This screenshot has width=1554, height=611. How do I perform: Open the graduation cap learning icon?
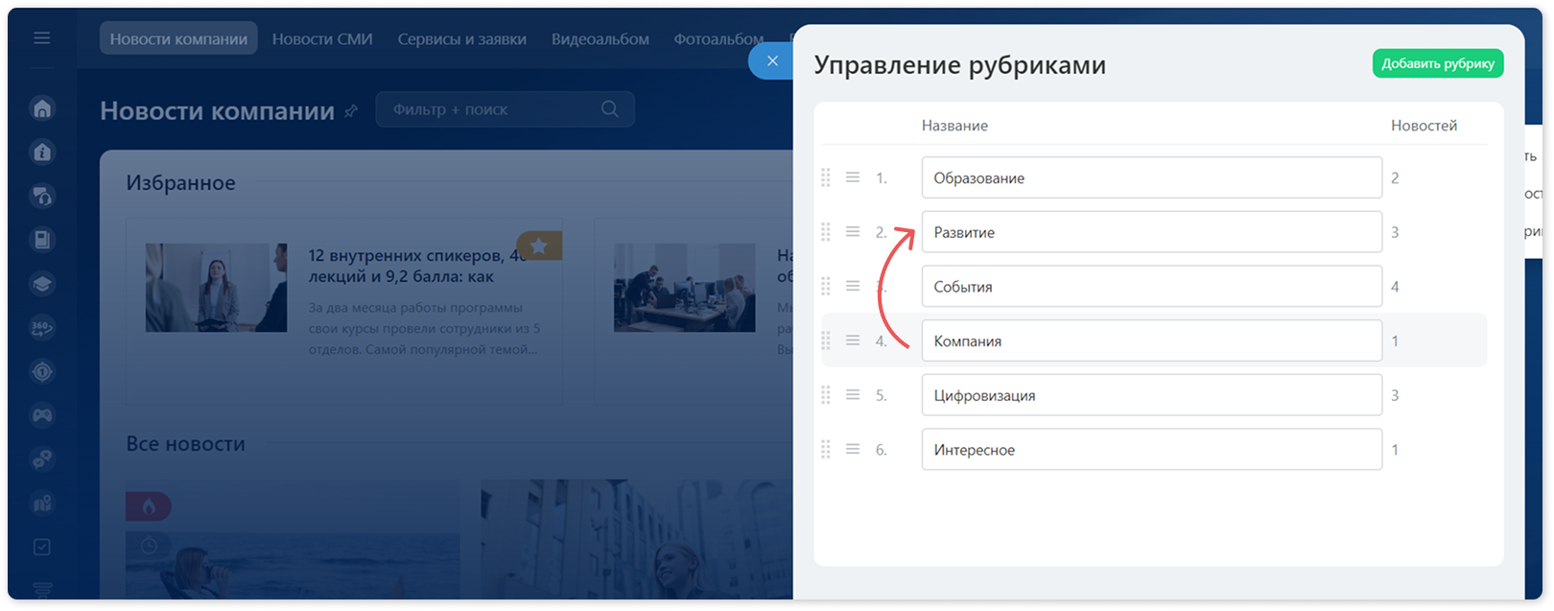[x=42, y=284]
